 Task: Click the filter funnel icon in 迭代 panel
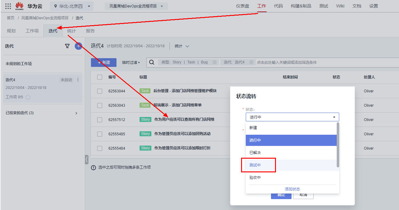coord(67,46)
